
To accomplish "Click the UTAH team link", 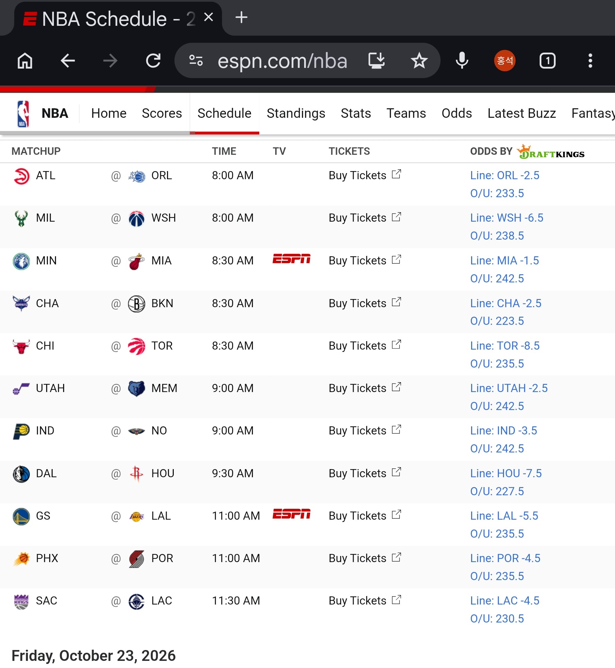I will coord(50,388).
